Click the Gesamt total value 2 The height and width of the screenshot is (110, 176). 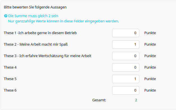[136, 100]
